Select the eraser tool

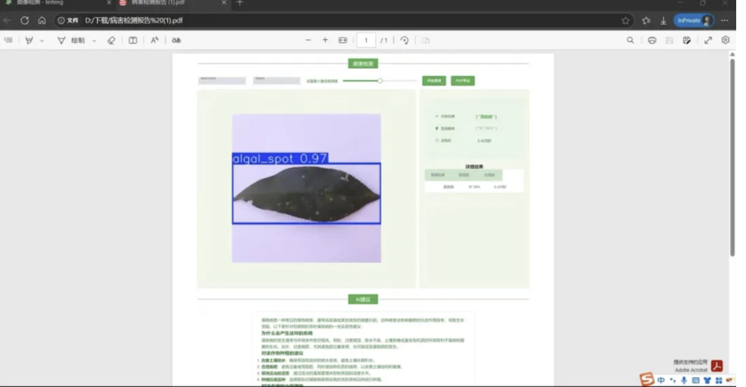coord(111,40)
